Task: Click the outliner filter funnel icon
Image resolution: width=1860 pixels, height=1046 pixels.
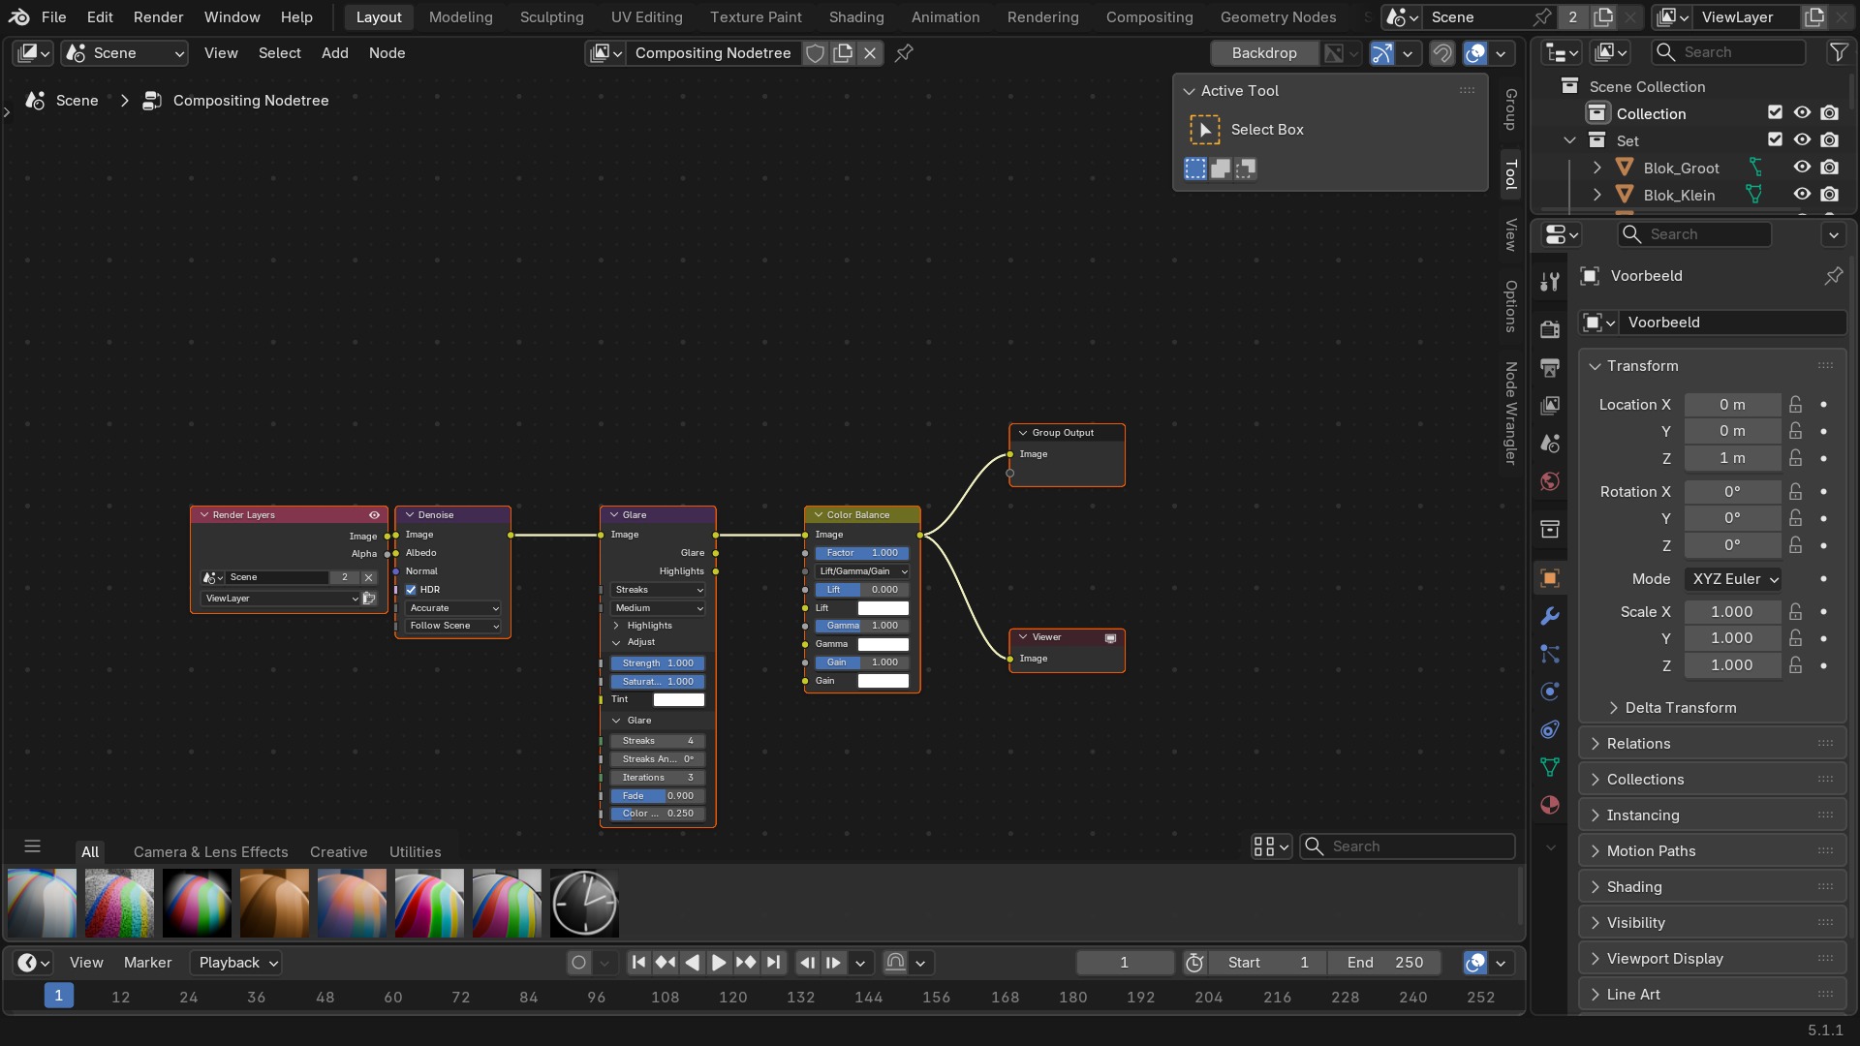Action: (x=1838, y=52)
